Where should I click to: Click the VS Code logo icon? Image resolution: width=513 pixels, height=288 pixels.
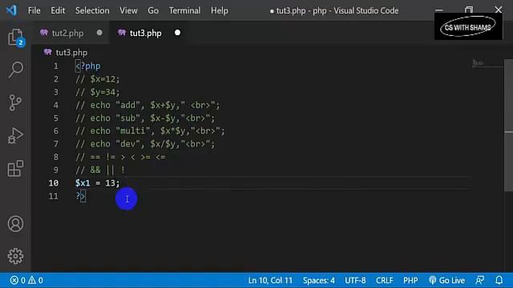pyautogui.click(x=11, y=10)
